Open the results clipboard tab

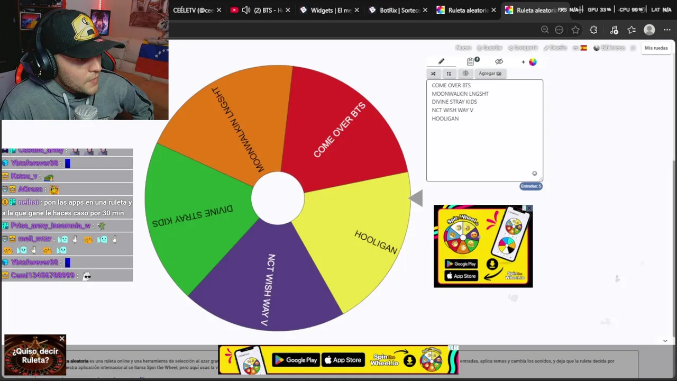[471, 61]
